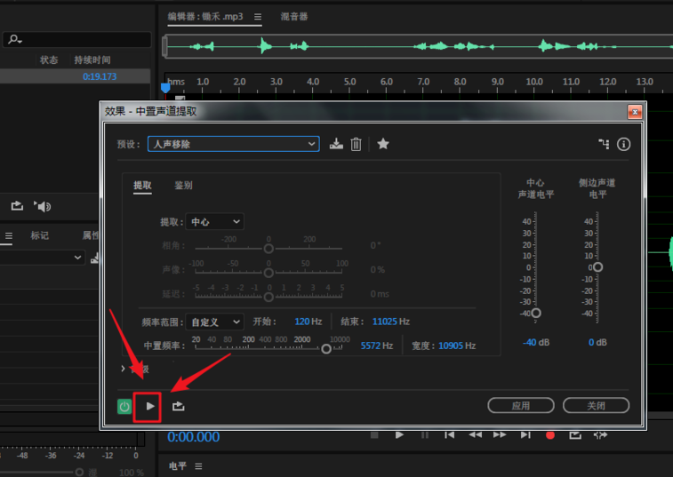
Task: Toggle the green effect power button
Action: tap(124, 406)
